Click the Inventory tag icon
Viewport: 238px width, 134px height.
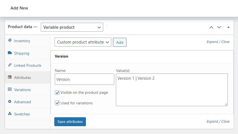pos(10,40)
